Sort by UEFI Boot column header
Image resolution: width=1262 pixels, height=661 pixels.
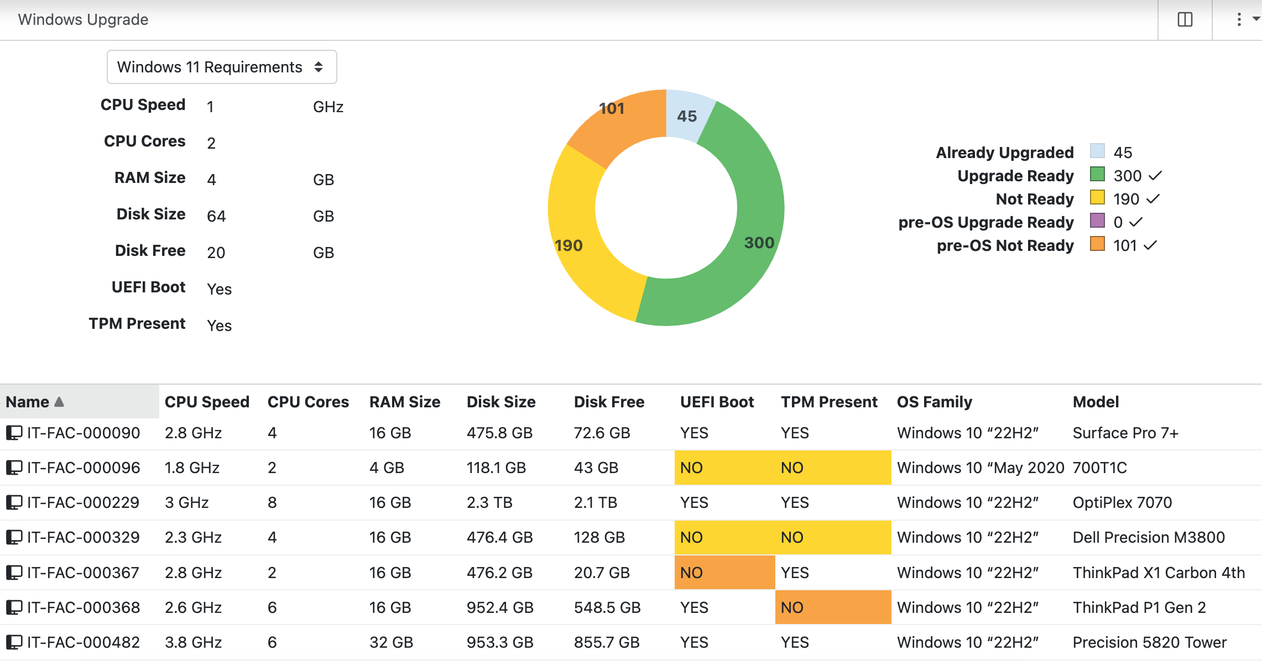click(717, 402)
